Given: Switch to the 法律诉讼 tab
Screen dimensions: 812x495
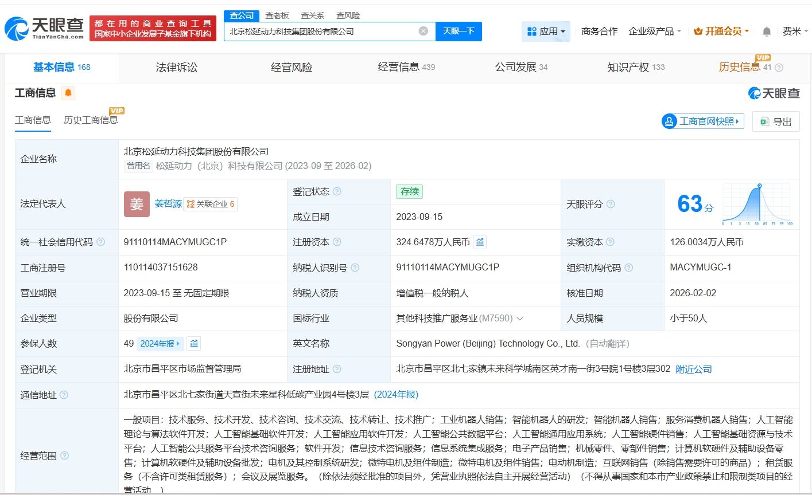Looking at the screenshot, I should pos(176,68).
